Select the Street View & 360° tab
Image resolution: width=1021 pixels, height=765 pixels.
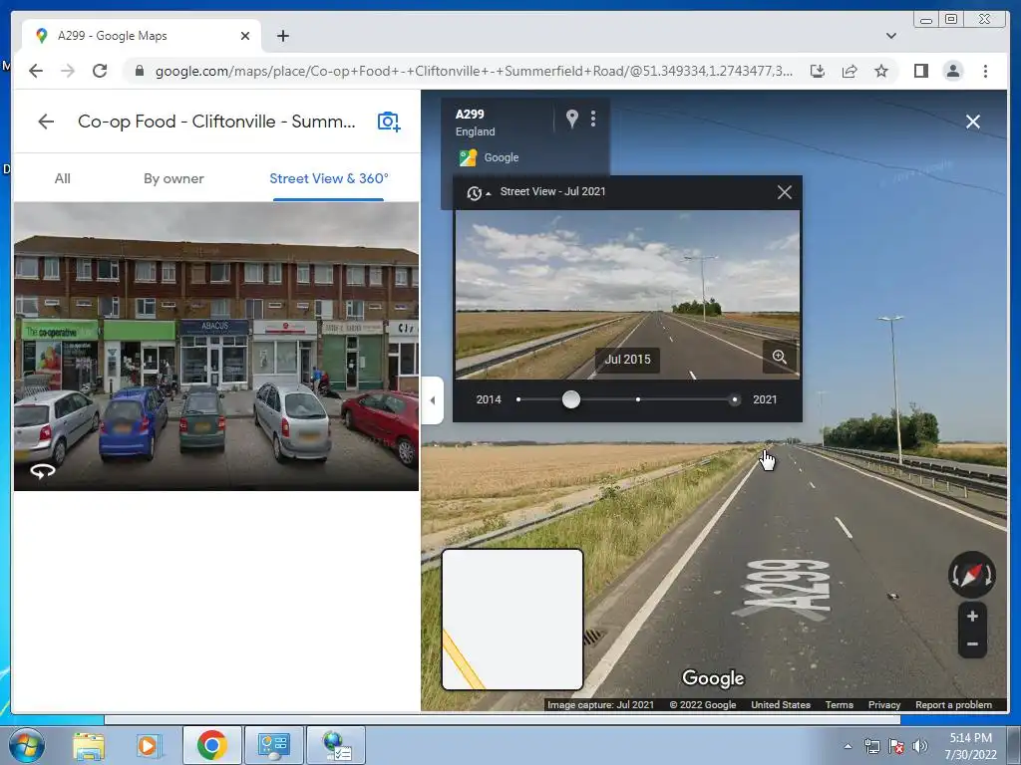tap(329, 178)
